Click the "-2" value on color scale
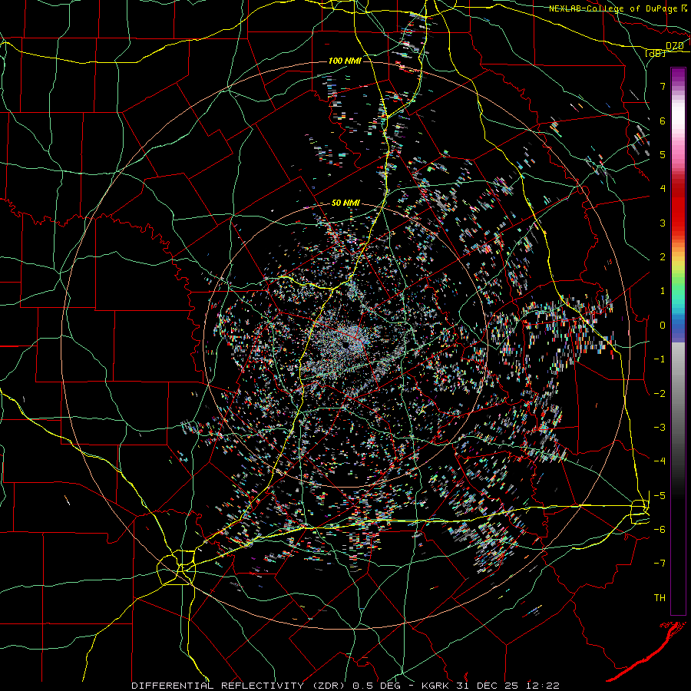 coord(660,393)
